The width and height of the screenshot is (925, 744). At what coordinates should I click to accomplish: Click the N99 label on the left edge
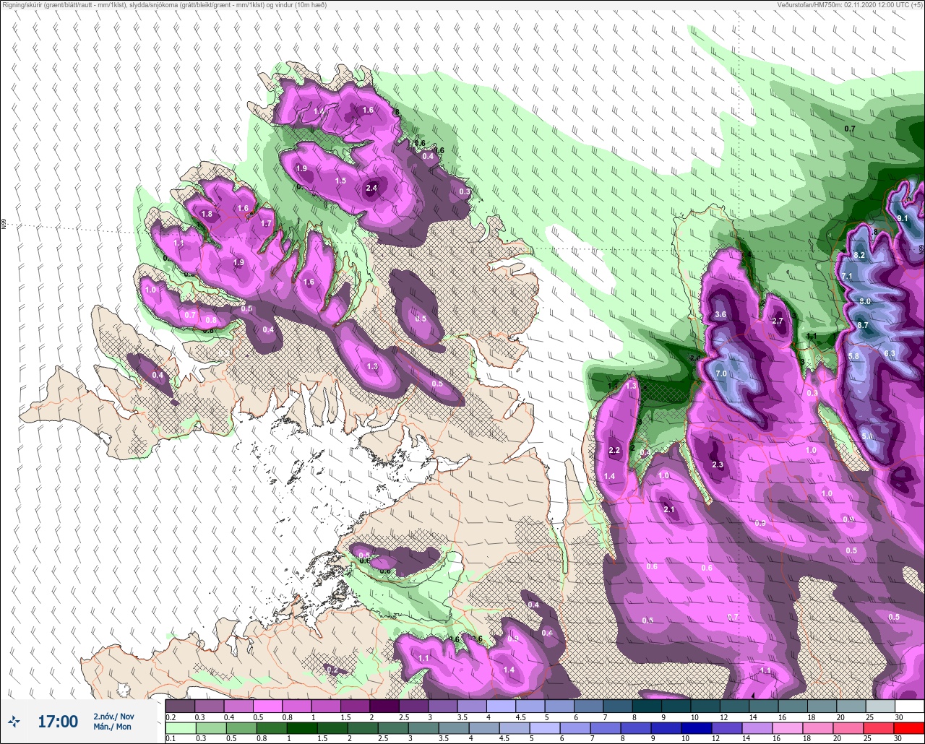4,224
